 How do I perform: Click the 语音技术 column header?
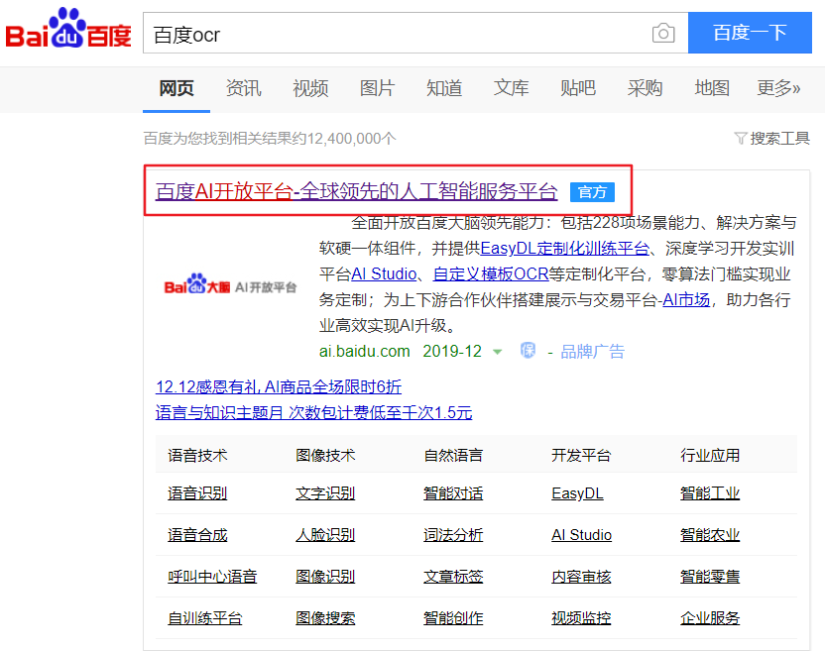pyautogui.click(x=197, y=455)
